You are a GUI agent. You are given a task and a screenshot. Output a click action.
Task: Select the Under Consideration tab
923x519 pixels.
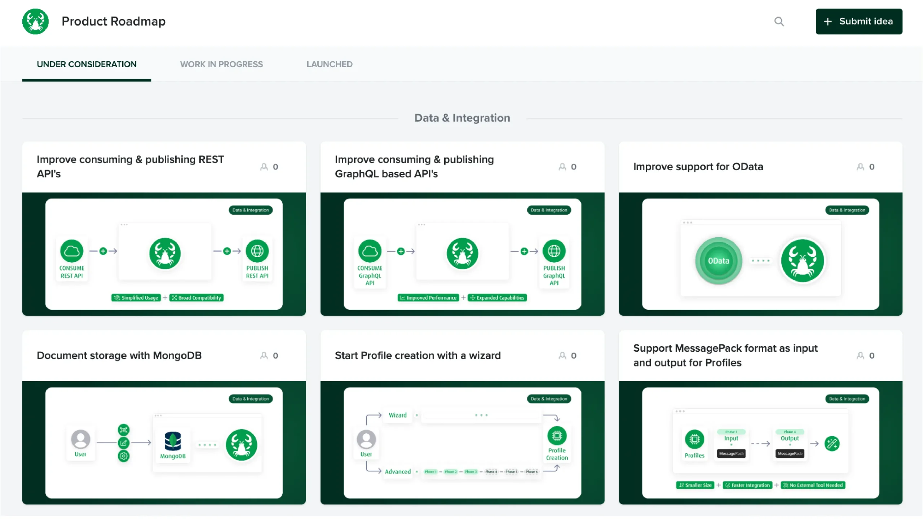click(87, 64)
